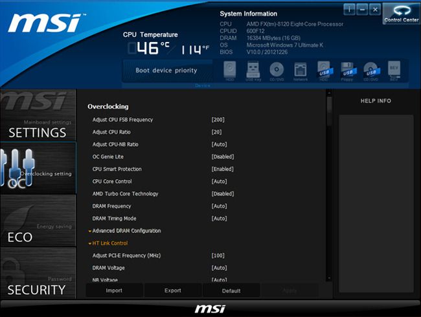This screenshot has width=421, height=317.
Task: Open DRAM Voltage [Auto] option
Action: pos(219,268)
